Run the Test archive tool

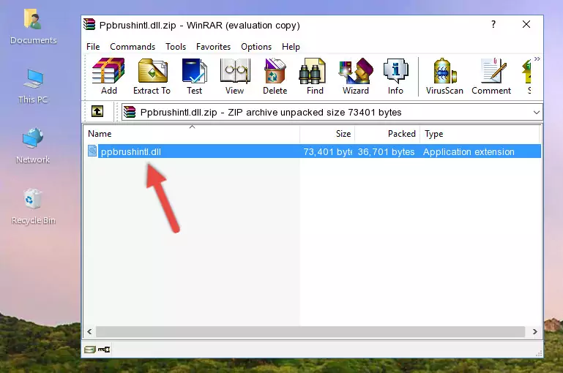click(194, 76)
